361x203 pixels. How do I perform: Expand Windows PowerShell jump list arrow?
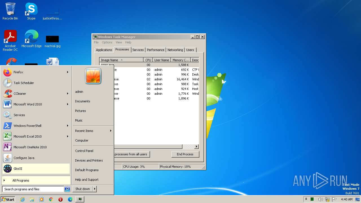(68, 126)
